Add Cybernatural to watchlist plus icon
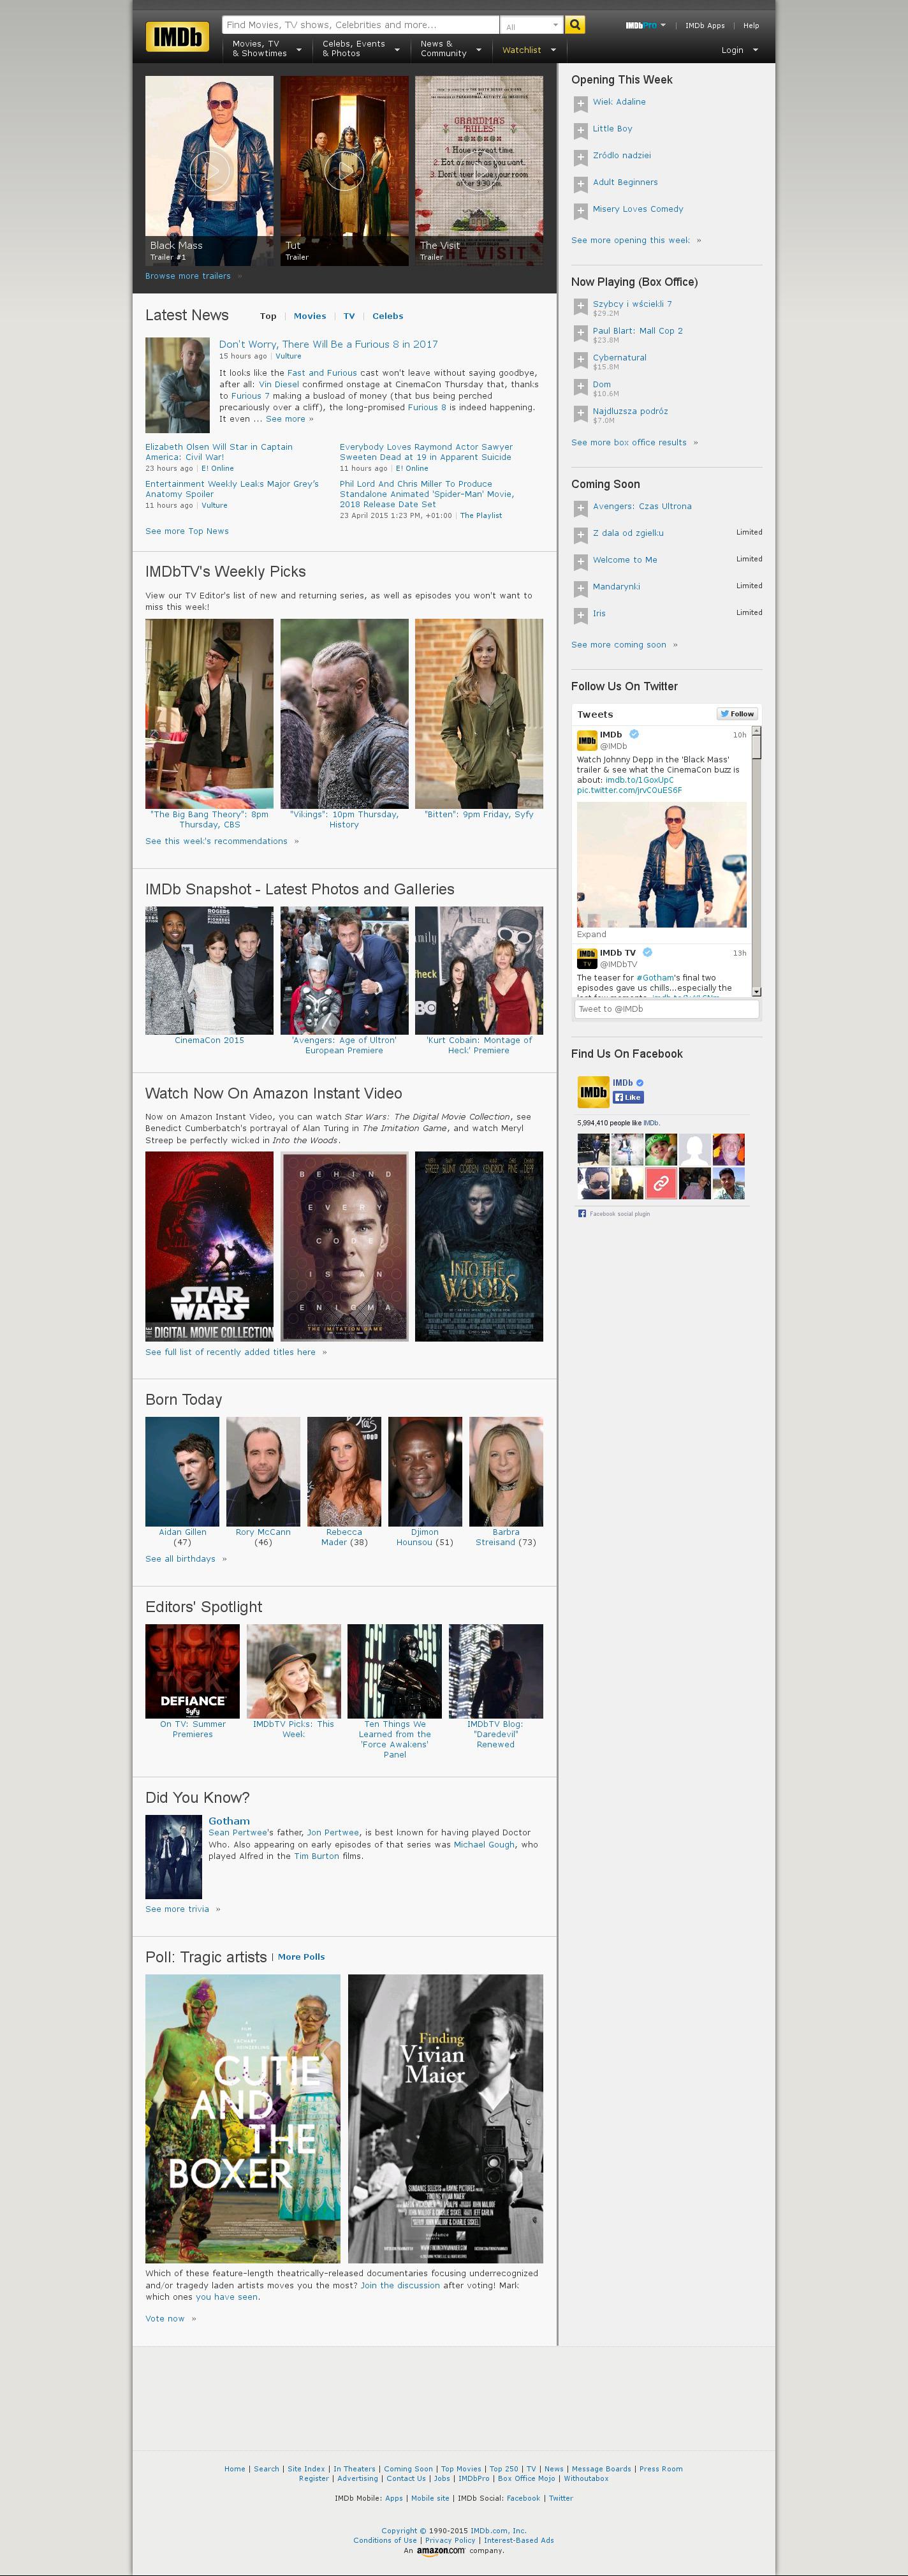 click(580, 360)
